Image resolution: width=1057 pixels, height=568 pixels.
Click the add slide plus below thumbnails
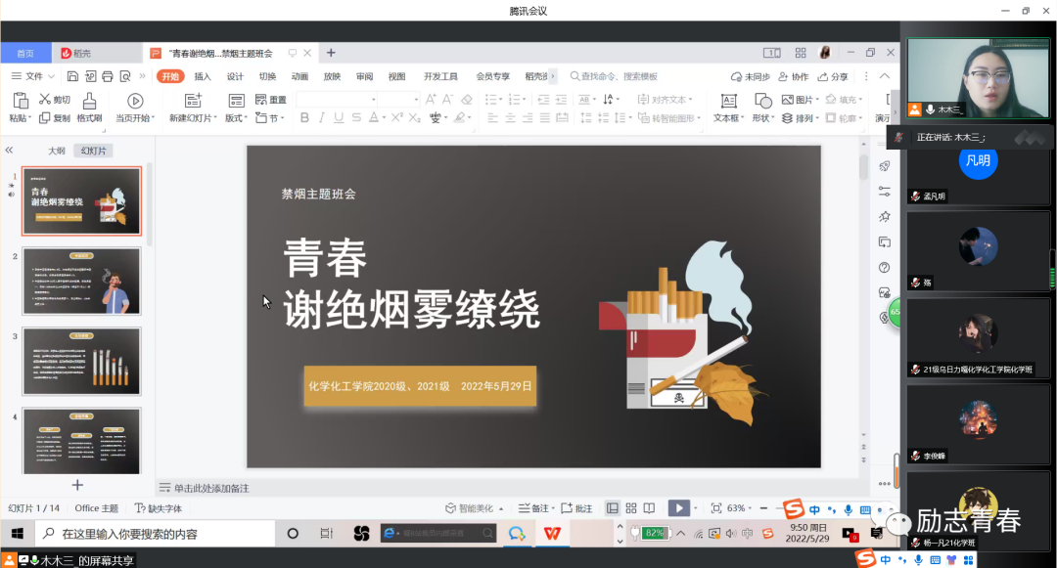pyautogui.click(x=78, y=485)
